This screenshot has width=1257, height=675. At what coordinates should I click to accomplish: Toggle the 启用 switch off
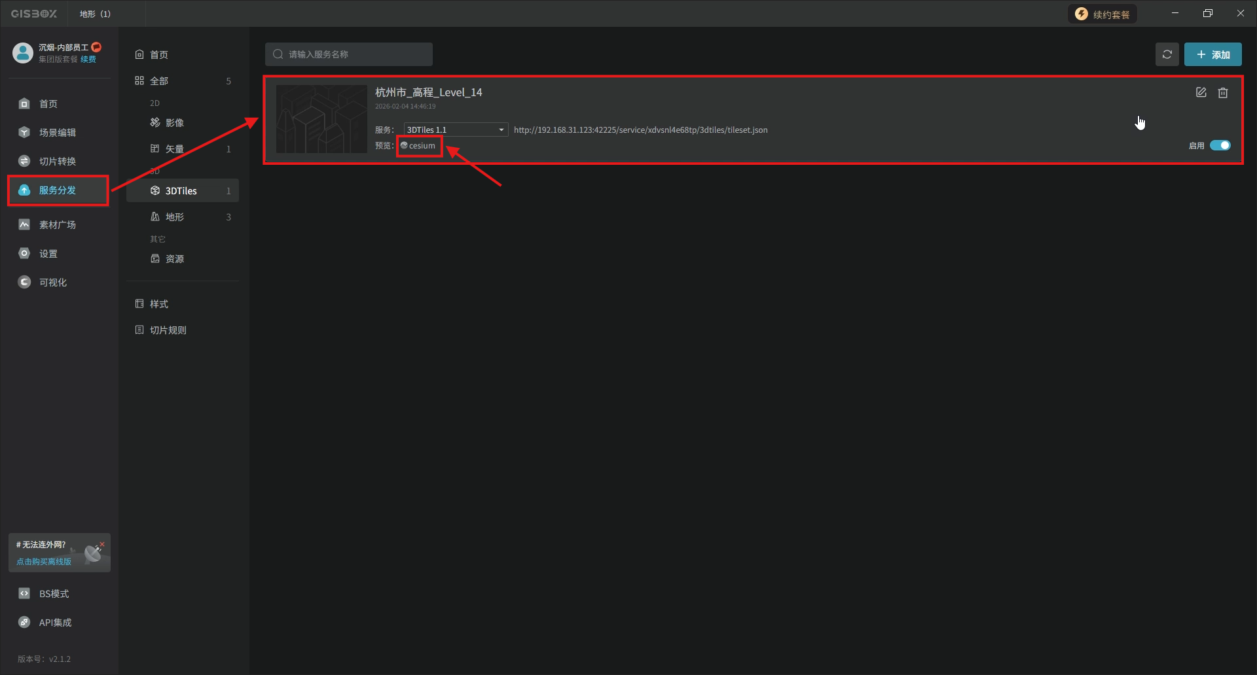(1220, 146)
